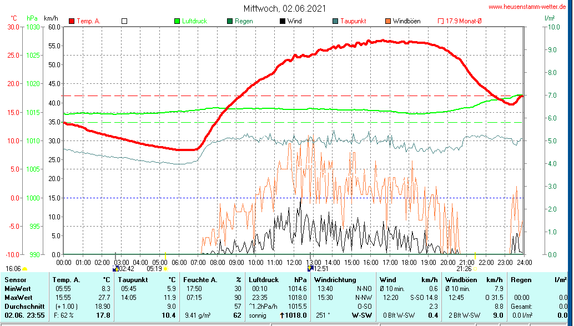
Task: Click the Luftdruck table column header
Action: click(x=264, y=280)
